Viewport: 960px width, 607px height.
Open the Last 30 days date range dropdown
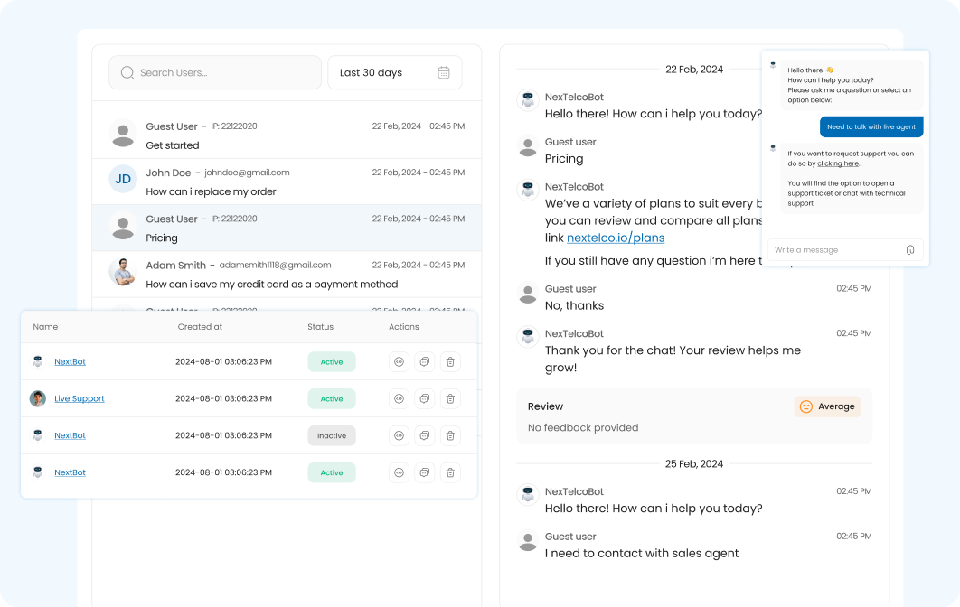(394, 72)
